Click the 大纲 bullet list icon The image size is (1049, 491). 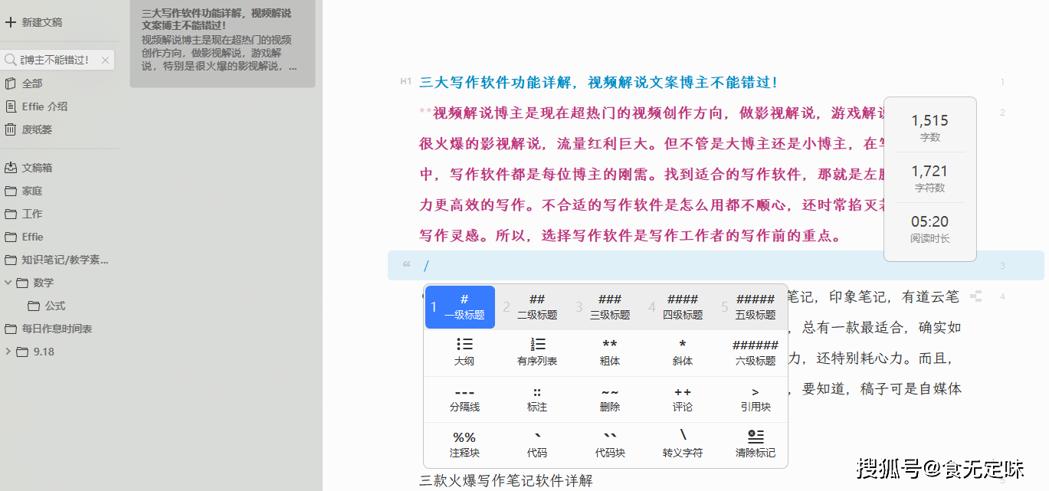pyautogui.click(x=464, y=352)
